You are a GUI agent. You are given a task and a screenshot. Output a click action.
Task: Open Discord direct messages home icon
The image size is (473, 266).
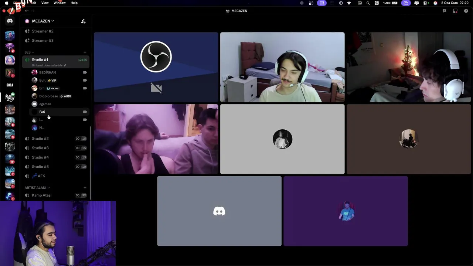coord(10,21)
